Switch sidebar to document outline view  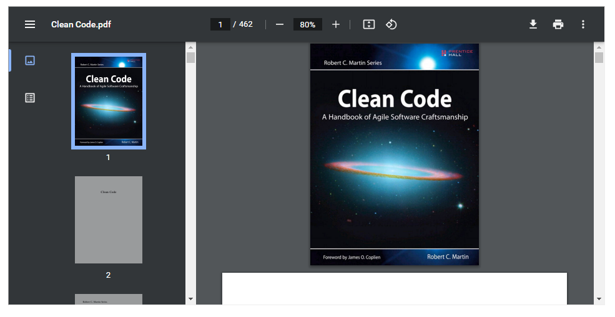[30, 98]
